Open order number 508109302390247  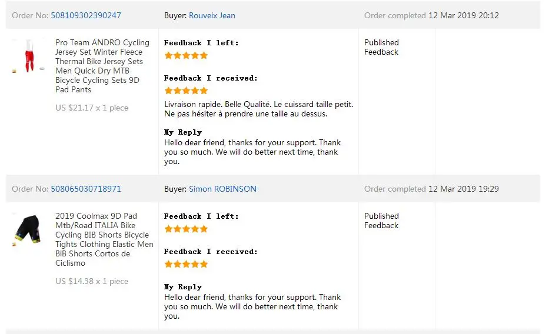[86, 15]
